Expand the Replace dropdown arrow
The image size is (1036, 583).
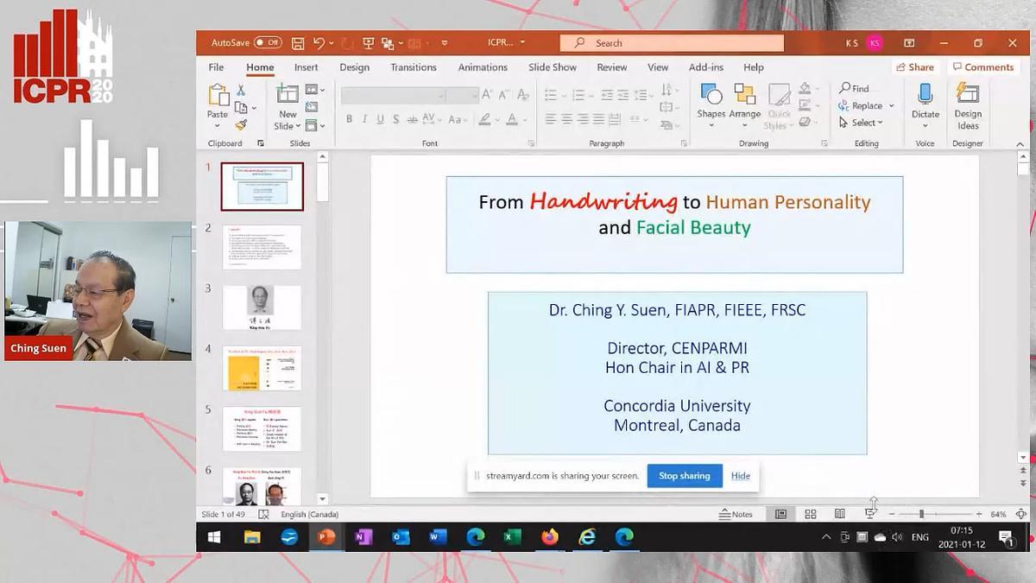[x=892, y=105]
